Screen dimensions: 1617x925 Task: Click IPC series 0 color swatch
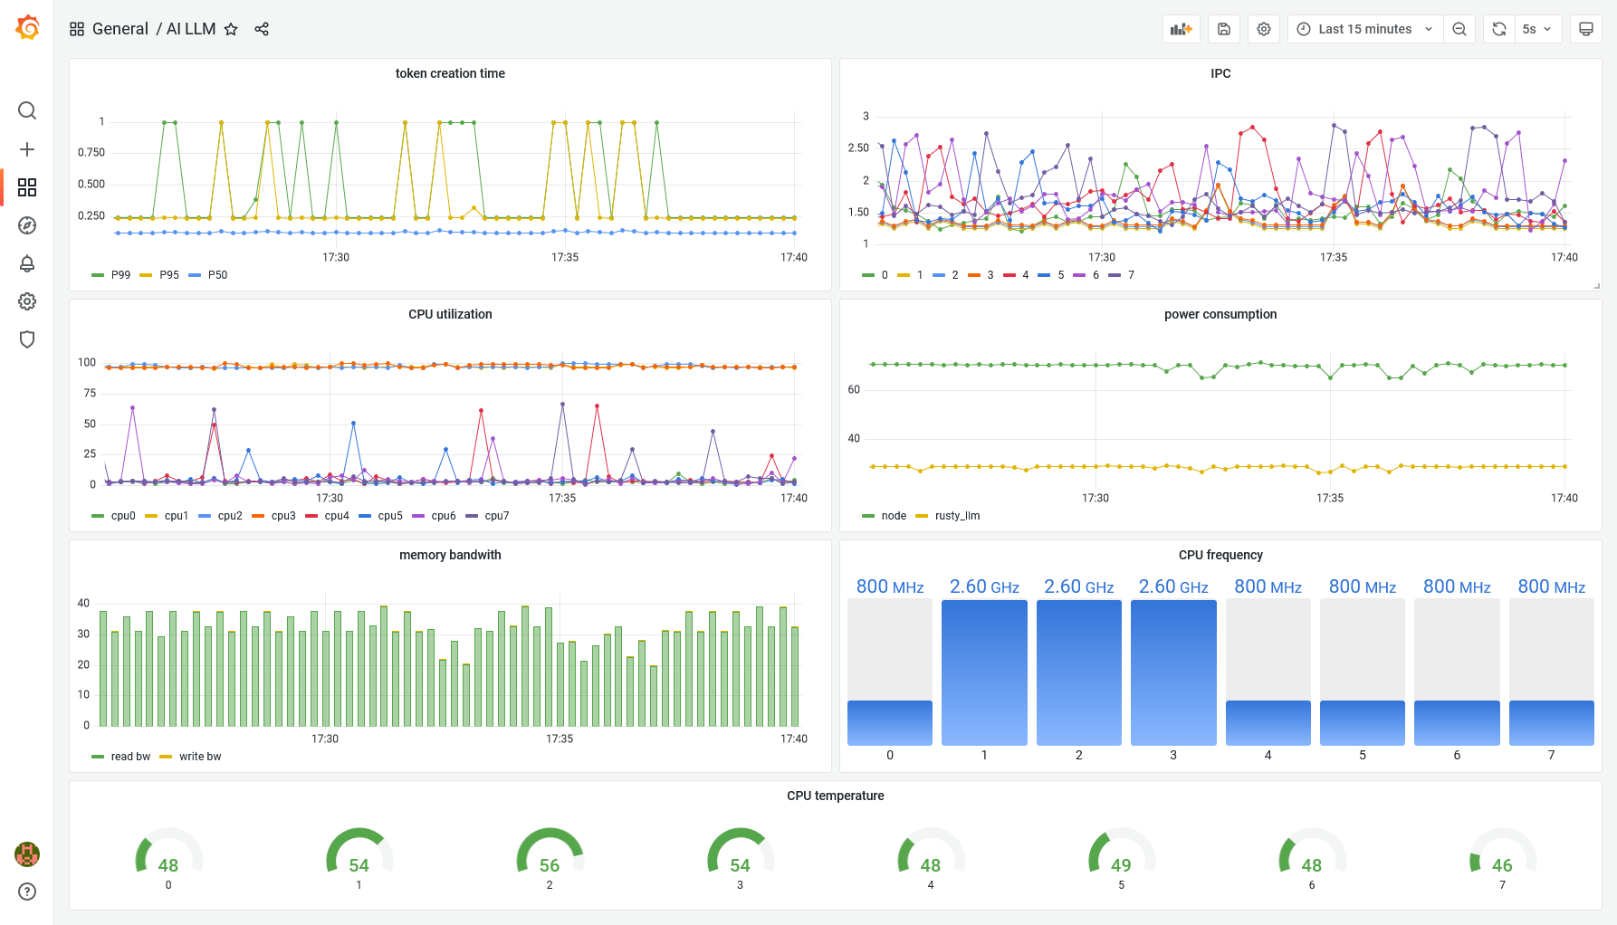tap(868, 275)
